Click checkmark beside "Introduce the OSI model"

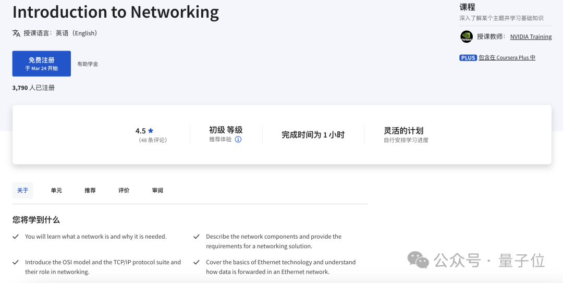pos(16,262)
